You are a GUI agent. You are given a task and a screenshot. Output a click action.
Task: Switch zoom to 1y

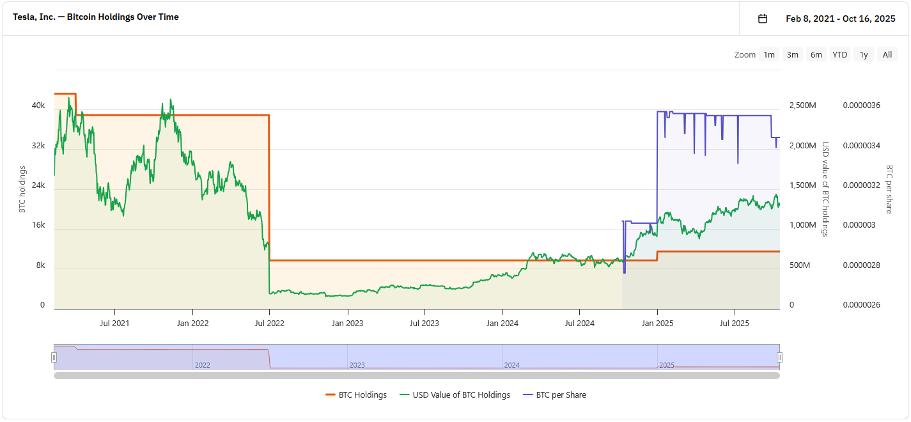point(864,55)
